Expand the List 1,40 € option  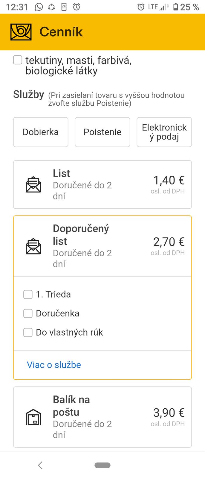[102, 185]
